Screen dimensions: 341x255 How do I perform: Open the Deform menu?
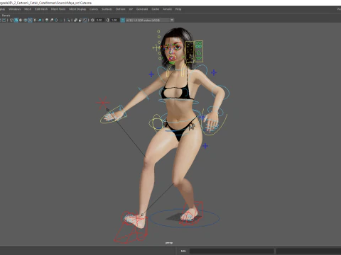click(x=120, y=9)
